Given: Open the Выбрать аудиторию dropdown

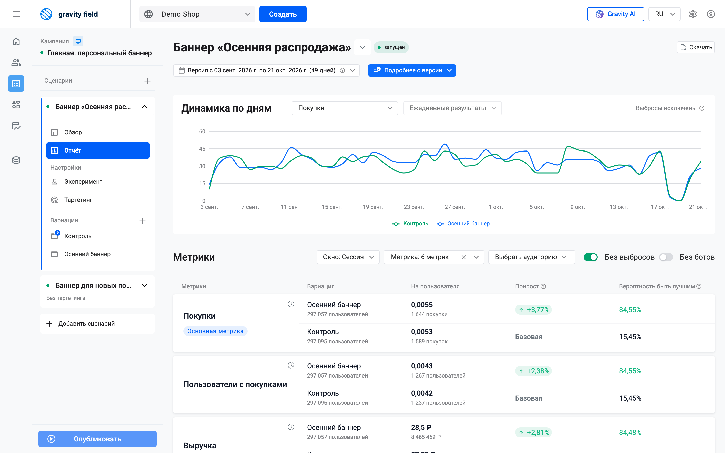Looking at the screenshot, I should [x=531, y=257].
